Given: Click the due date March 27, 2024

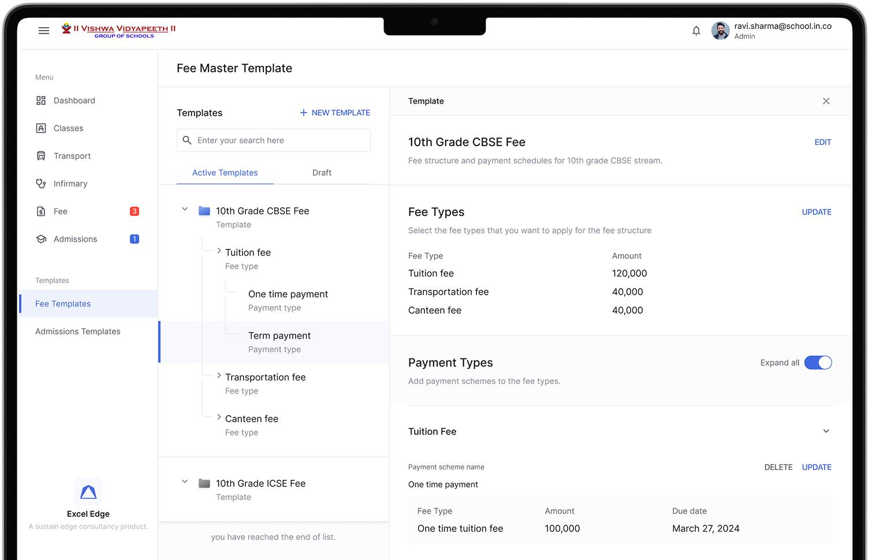Looking at the screenshot, I should coord(706,528).
